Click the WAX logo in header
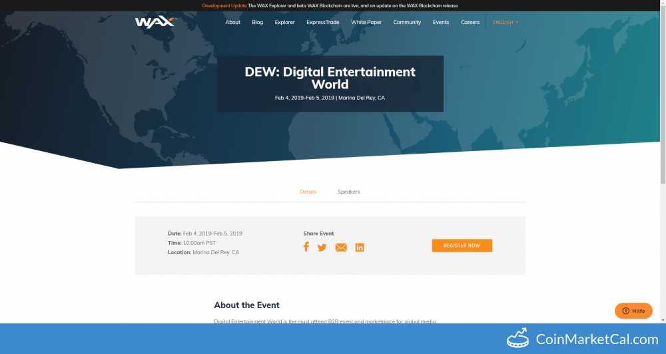The height and width of the screenshot is (354, 666). coord(155,22)
